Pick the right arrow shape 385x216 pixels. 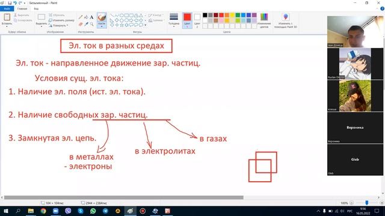(131, 20)
